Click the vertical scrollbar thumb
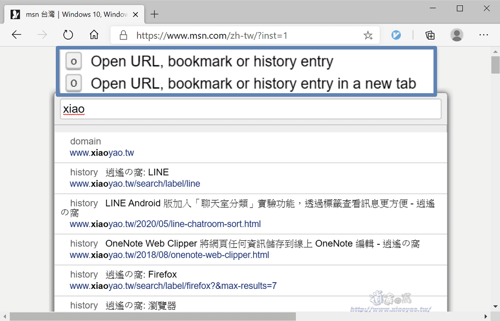Viewport: 500px width, 321px height. 495,65
